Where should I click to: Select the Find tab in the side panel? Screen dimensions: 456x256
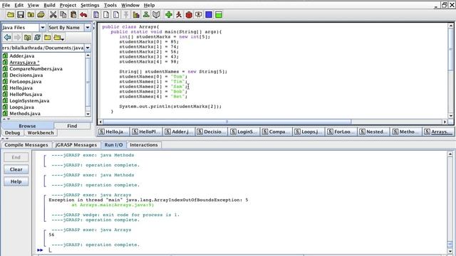pyautogui.click(x=72, y=126)
